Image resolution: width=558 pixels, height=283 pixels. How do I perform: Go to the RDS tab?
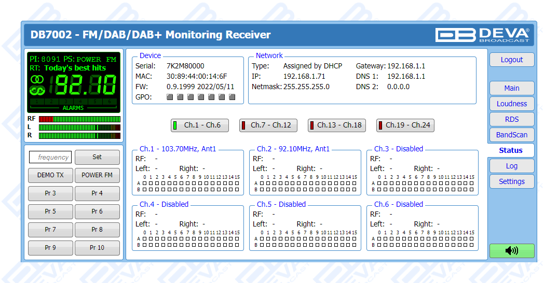pos(511,119)
